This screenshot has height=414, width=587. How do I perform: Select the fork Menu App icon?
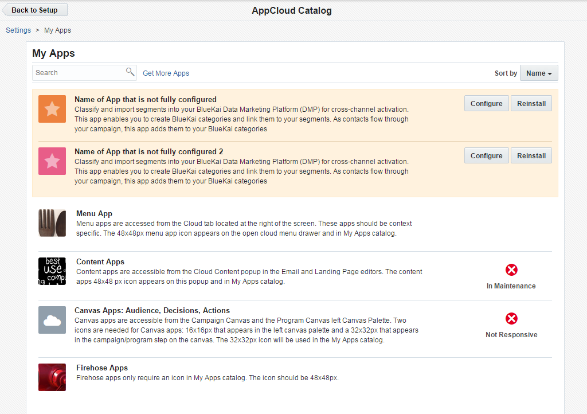[x=52, y=222]
